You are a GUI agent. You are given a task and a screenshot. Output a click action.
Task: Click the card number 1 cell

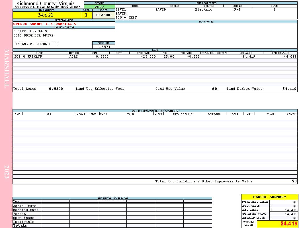[x=87, y=15]
